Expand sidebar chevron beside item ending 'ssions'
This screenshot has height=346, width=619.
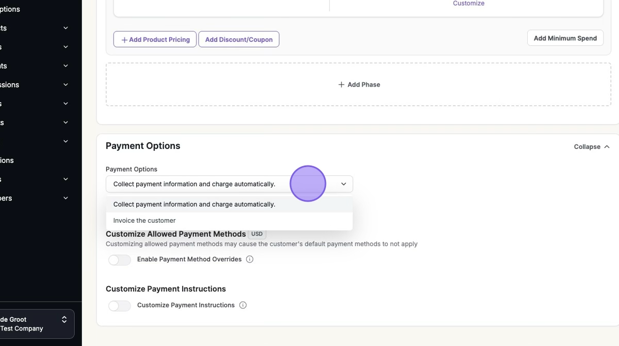[x=66, y=85]
